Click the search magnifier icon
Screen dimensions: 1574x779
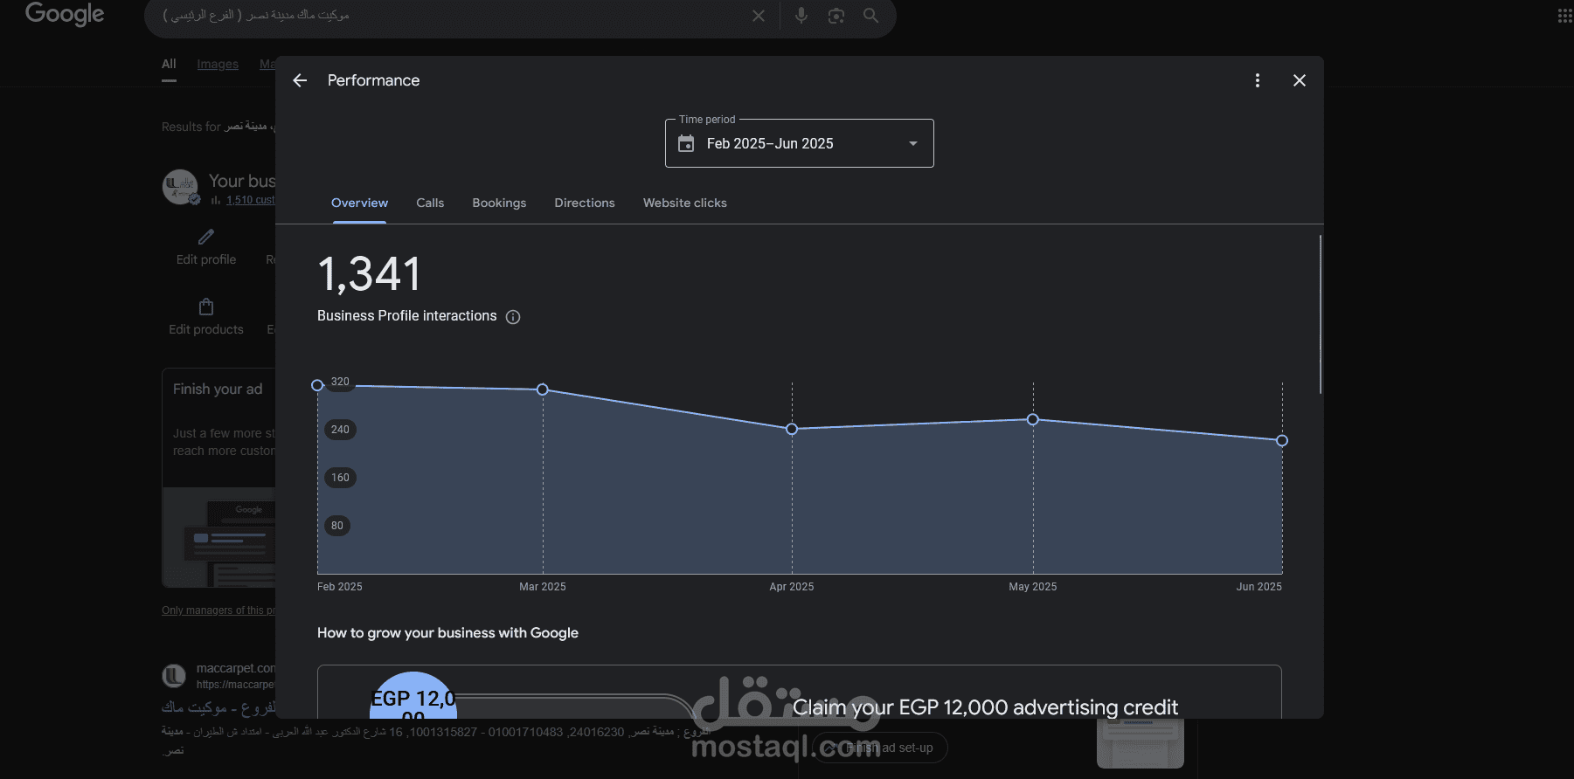870,15
